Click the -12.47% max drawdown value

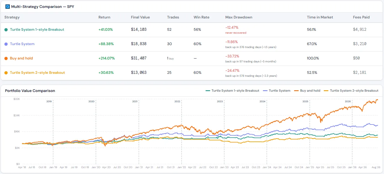pyautogui.click(x=232, y=28)
